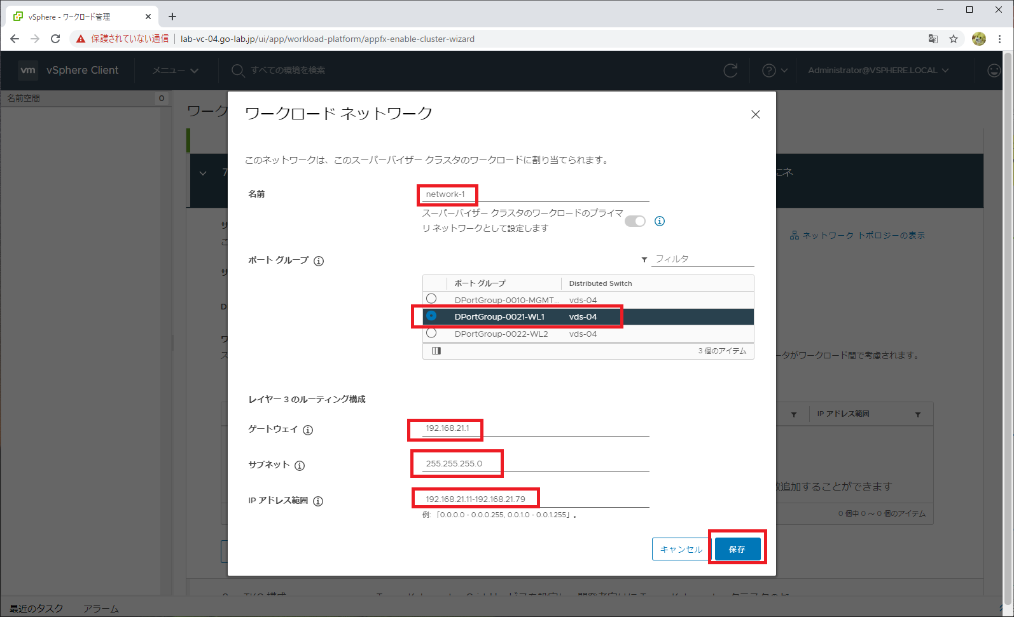Viewport: 1014px width, 617px height.
Task: Click the smiley feedback icon
Action: coord(994,70)
